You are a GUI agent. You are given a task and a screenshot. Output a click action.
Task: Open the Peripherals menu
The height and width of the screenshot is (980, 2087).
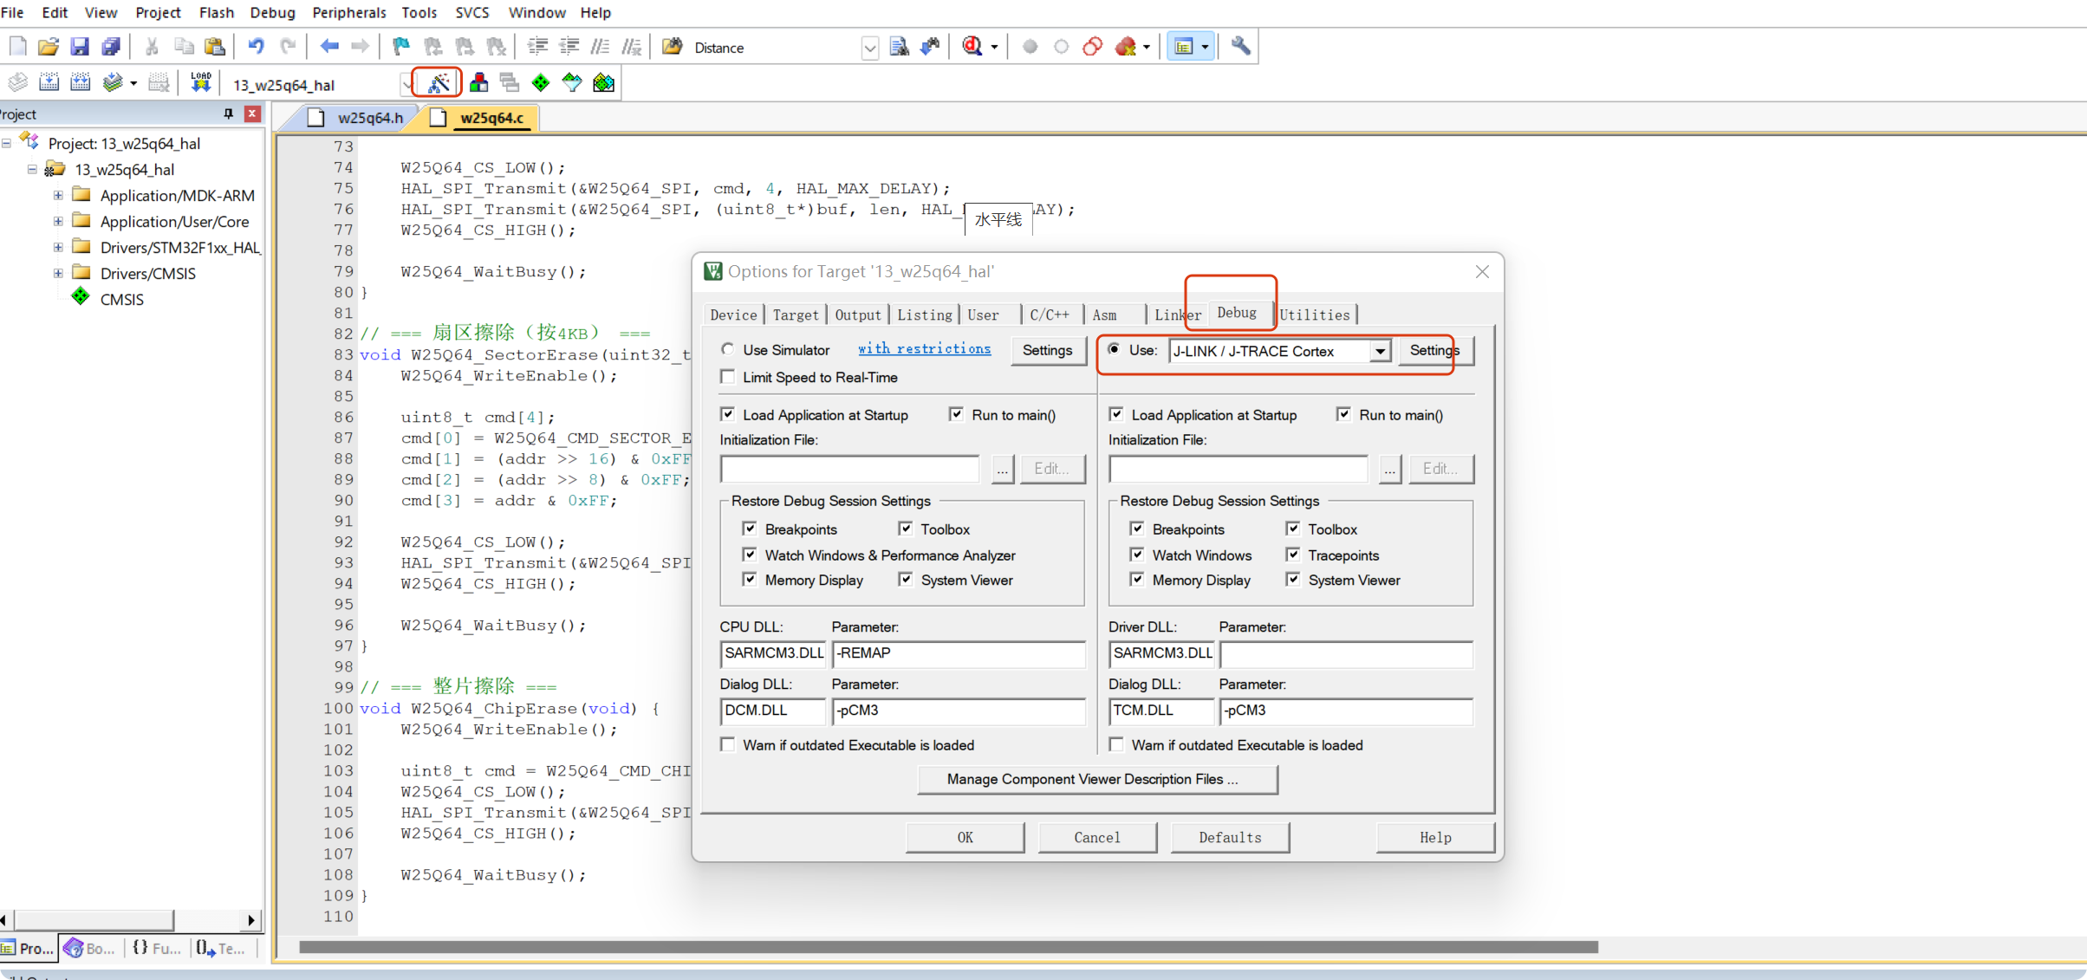348,12
